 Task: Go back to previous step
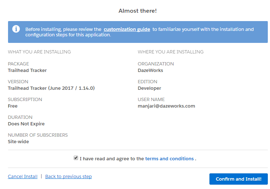pos(68,177)
